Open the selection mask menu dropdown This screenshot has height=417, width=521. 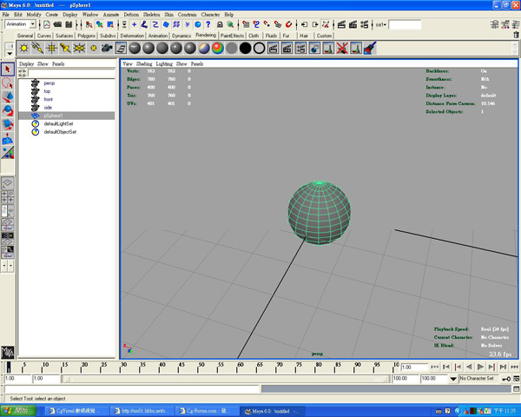coord(124,24)
